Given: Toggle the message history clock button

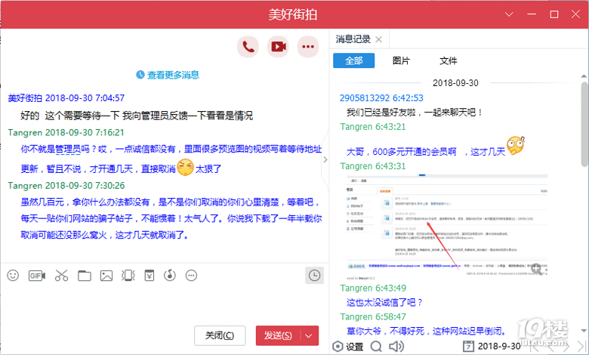Looking at the screenshot, I should tap(313, 275).
